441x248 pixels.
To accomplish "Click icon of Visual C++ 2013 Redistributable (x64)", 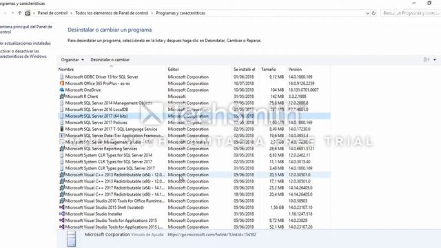I will [61, 174].
